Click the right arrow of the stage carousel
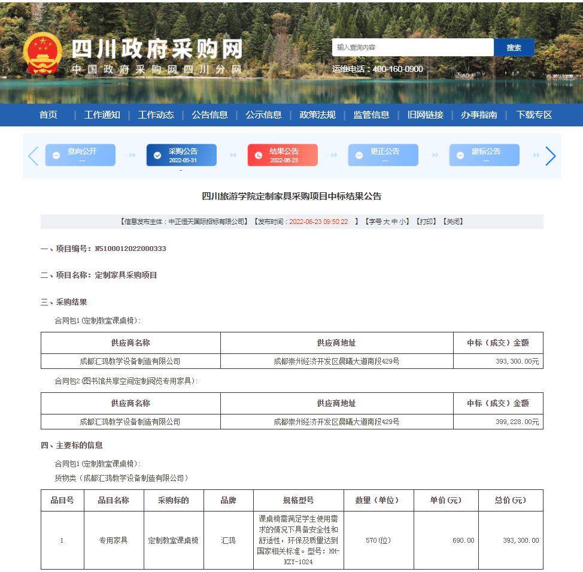The width and height of the screenshot is (583, 572). 550,156
